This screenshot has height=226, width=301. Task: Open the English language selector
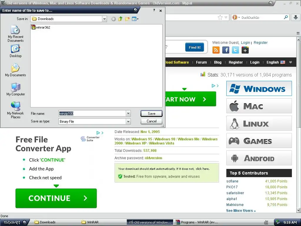tap(276, 62)
